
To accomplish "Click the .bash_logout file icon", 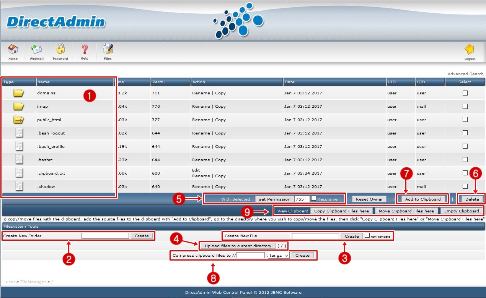I will point(19,133).
